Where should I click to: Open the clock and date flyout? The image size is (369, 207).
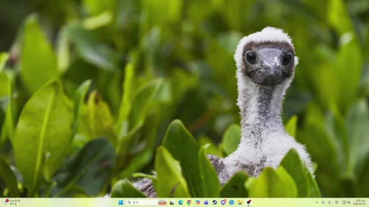pos(360,202)
